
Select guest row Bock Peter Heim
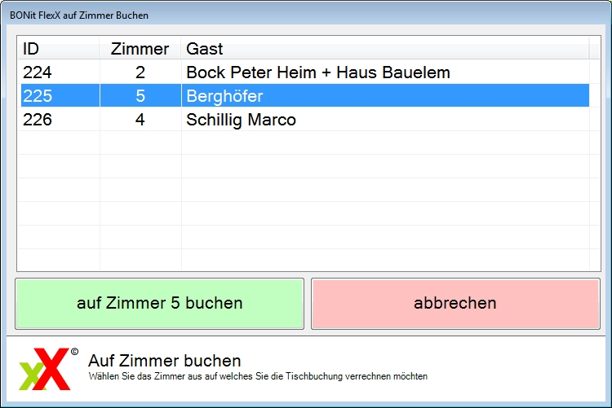point(305,72)
